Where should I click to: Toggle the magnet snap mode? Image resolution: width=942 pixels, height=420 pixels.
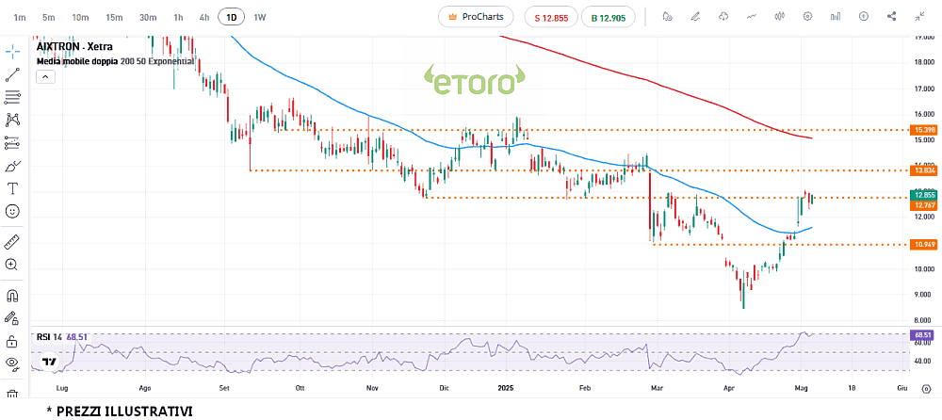point(12,295)
